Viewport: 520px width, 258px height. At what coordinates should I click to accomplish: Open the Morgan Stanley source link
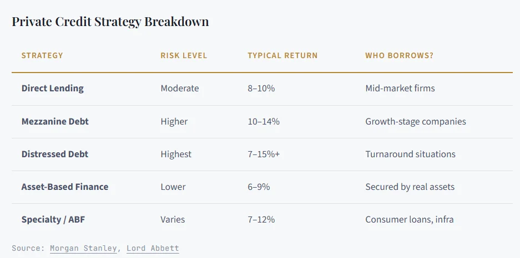(x=83, y=248)
